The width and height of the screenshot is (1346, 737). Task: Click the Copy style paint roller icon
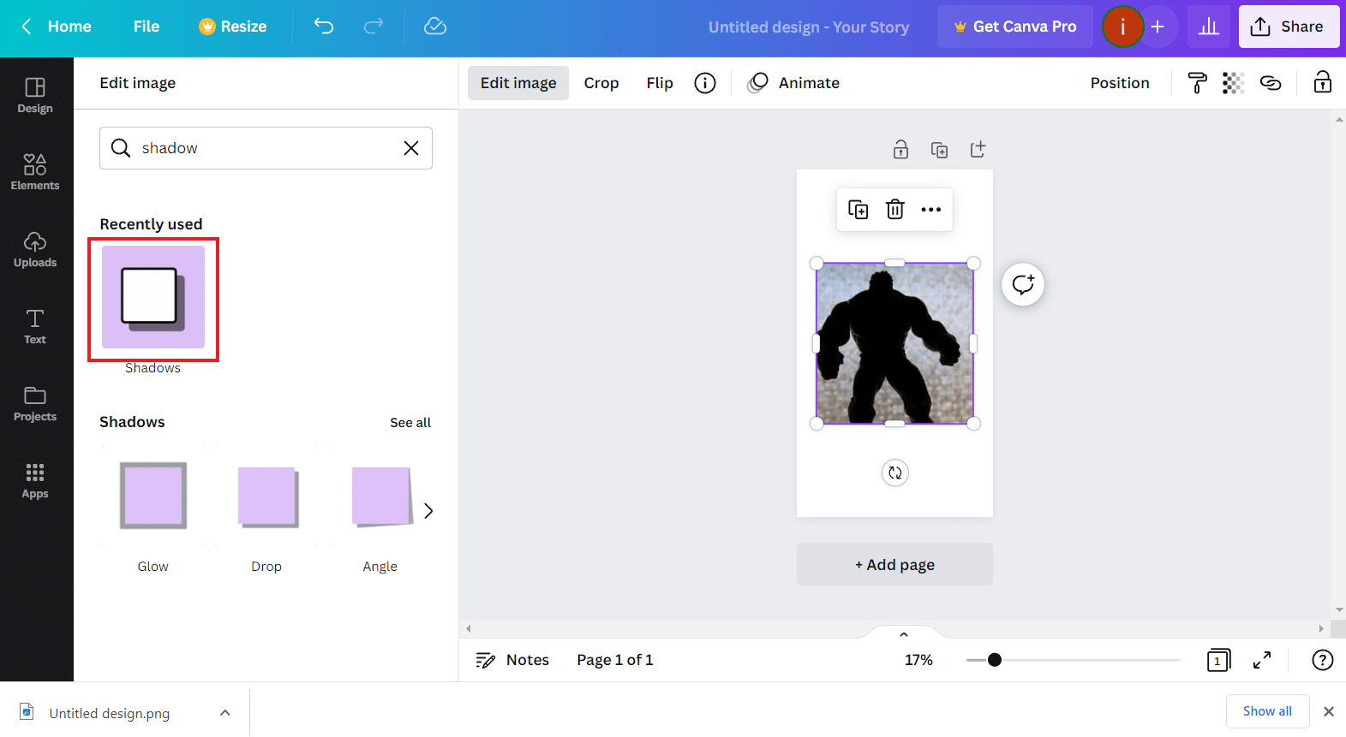(x=1197, y=83)
